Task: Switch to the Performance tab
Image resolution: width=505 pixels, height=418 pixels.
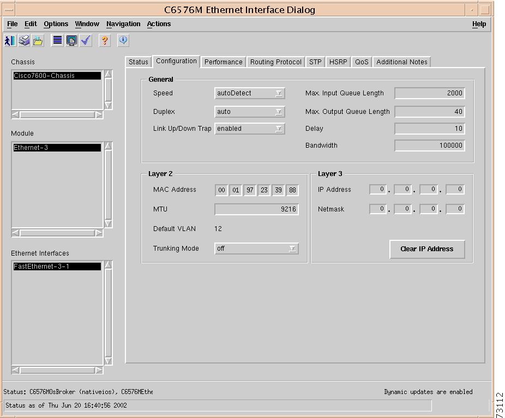Action: (224, 62)
